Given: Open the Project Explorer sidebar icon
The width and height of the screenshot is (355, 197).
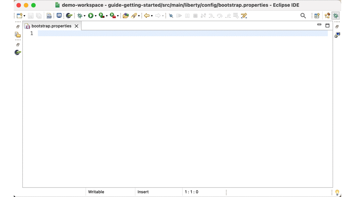Looking at the screenshot, I should point(18,34).
